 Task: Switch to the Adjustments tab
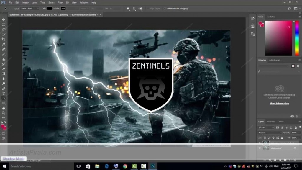coord(275,60)
